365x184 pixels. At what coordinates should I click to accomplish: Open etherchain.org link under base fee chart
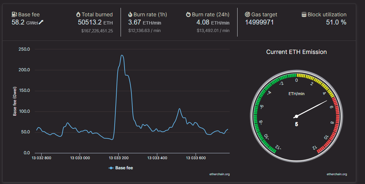click(x=220, y=174)
